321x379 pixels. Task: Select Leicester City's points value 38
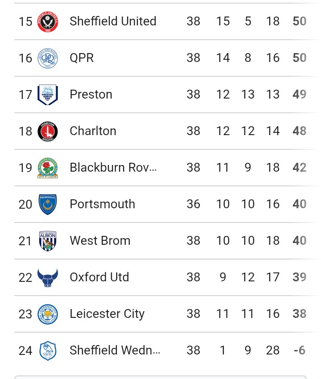[300, 314]
